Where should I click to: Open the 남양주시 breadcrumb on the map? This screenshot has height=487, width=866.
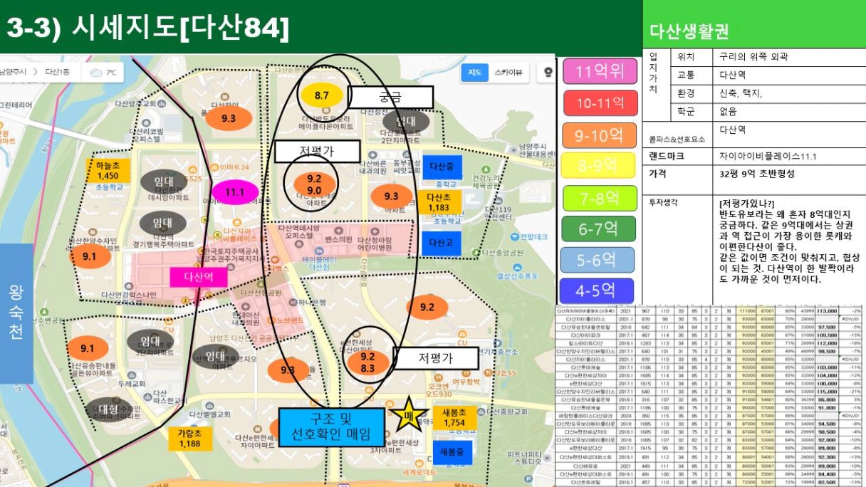click(13, 72)
